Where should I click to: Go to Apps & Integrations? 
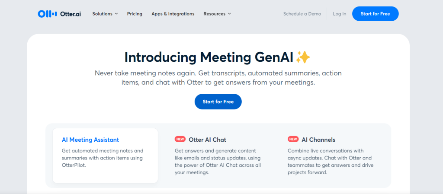tap(173, 14)
